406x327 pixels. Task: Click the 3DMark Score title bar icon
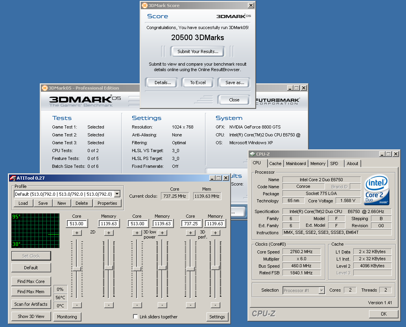pos(145,6)
